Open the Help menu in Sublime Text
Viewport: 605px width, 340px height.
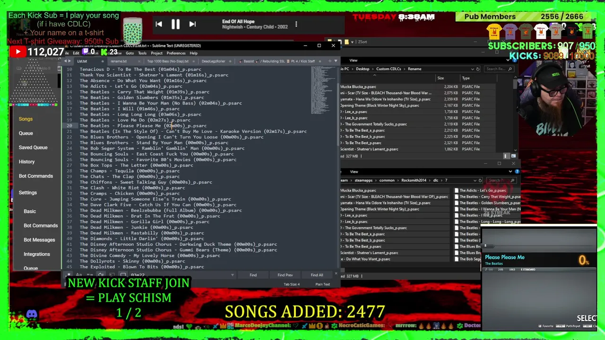[193, 53]
